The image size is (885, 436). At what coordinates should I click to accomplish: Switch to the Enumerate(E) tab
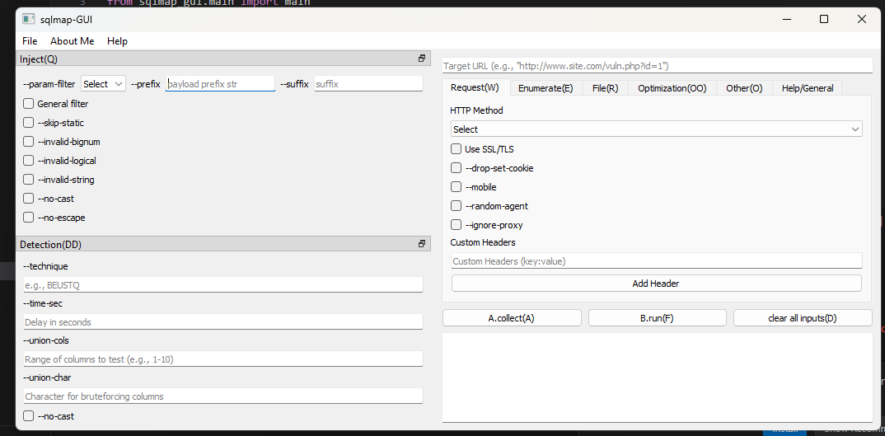pos(546,88)
